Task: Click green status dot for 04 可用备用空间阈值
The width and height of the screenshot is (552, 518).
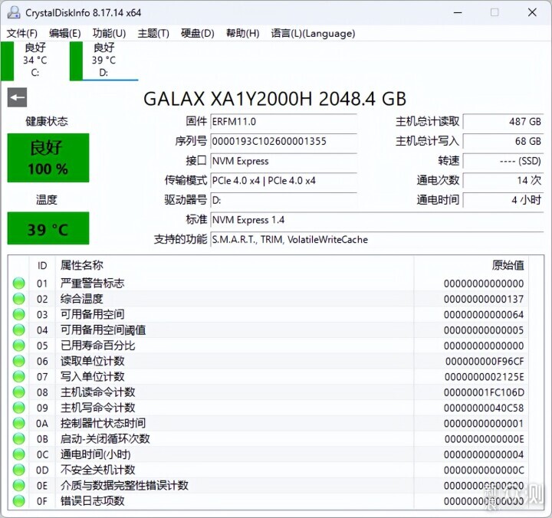Action: [18, 329]
